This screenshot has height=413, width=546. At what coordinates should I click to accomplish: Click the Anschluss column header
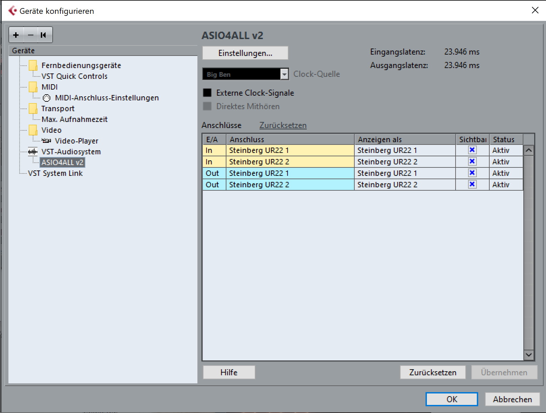coord(290,139)
